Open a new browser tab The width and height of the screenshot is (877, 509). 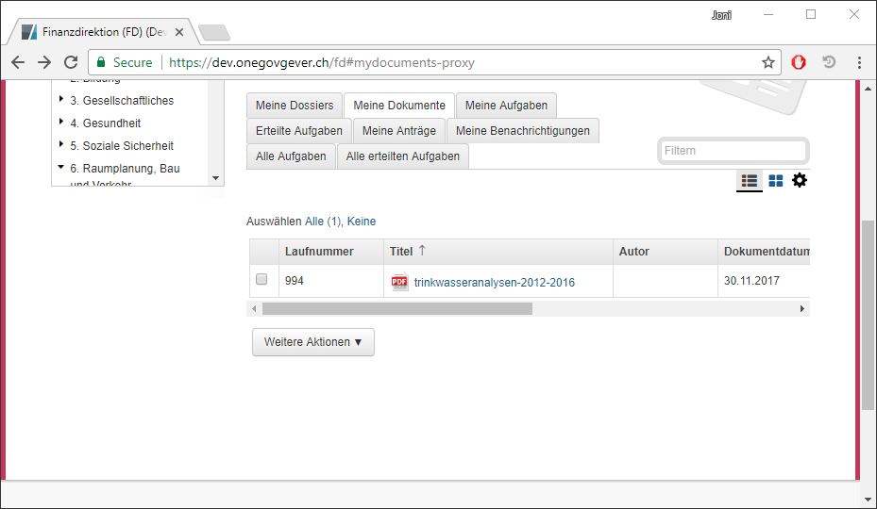[x=214, y=33]
